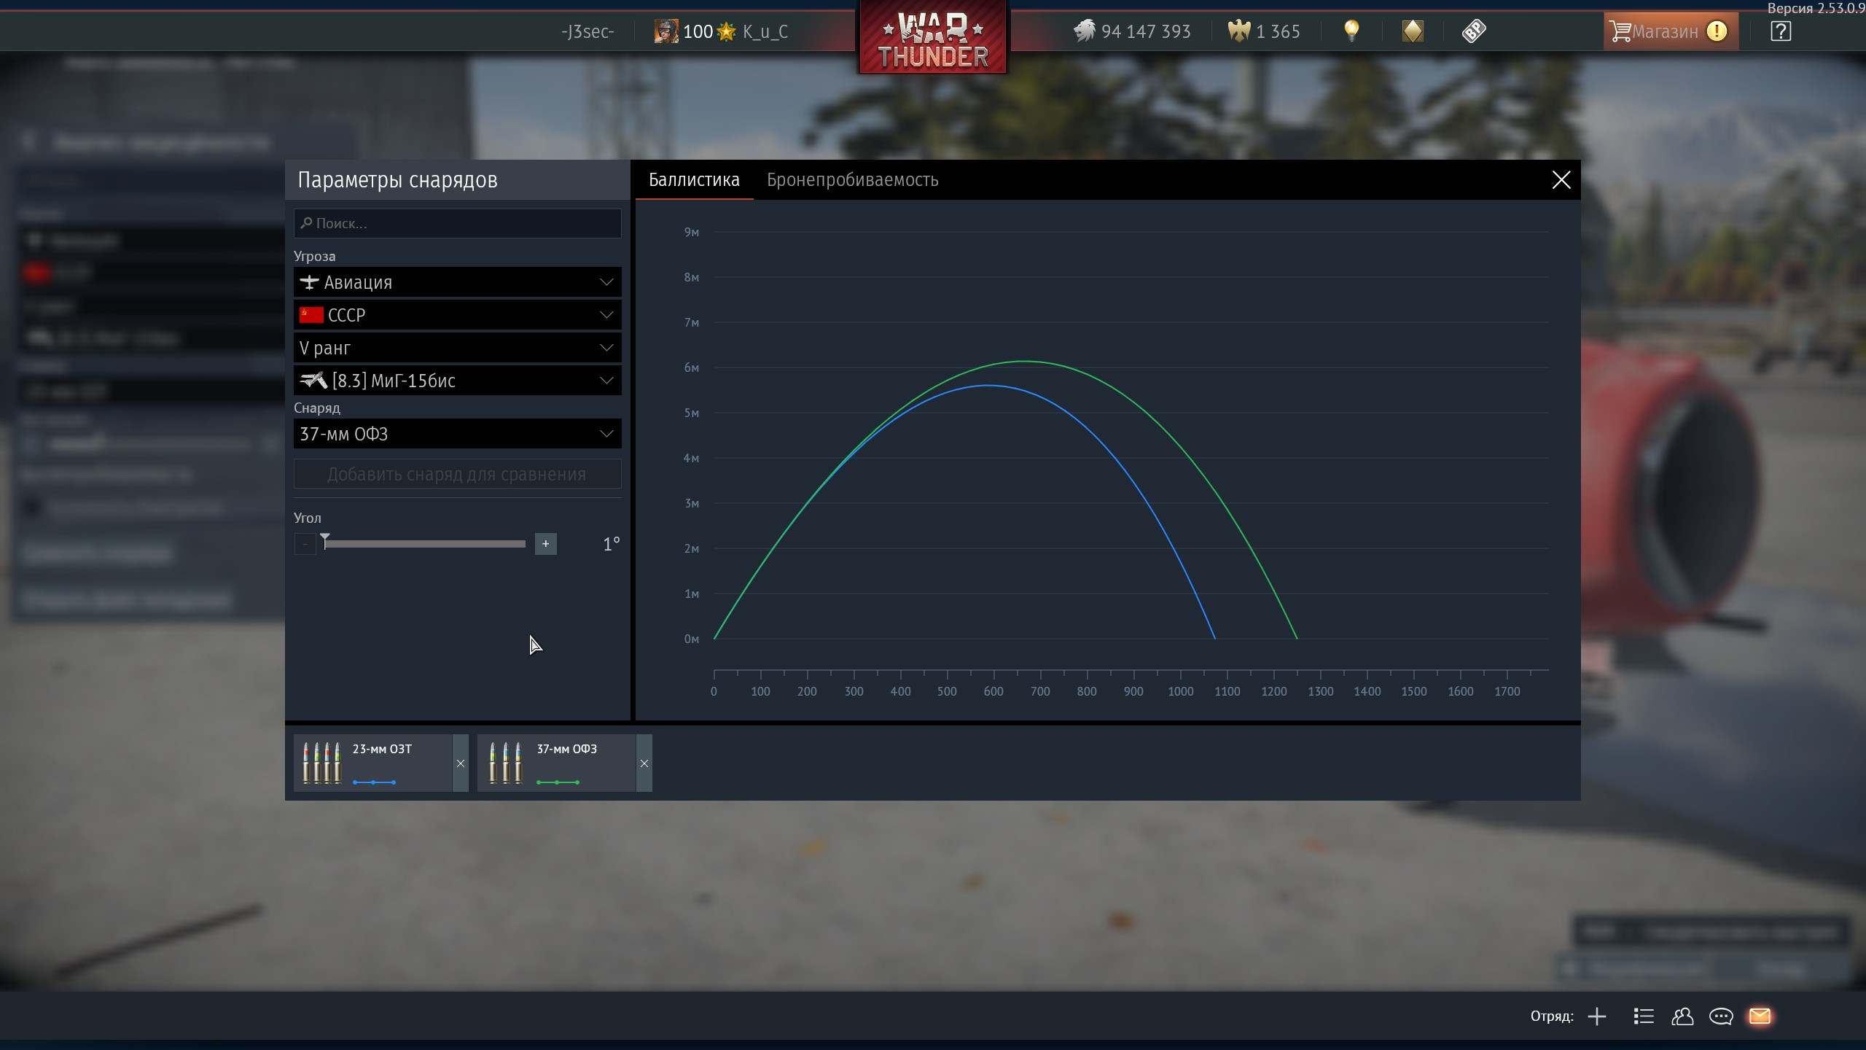Viewport: 1866px width, 1050px height.
Task: Increase angle with plus button
Action: click(x=545, y=543)
